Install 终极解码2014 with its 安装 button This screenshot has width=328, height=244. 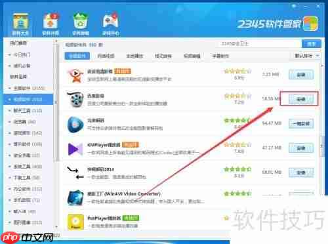click(x=301, y=173)
